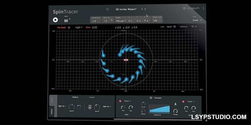251x125 pixels.
Task: Go to the next preset arrow
Action: click(x=145, y=9)
